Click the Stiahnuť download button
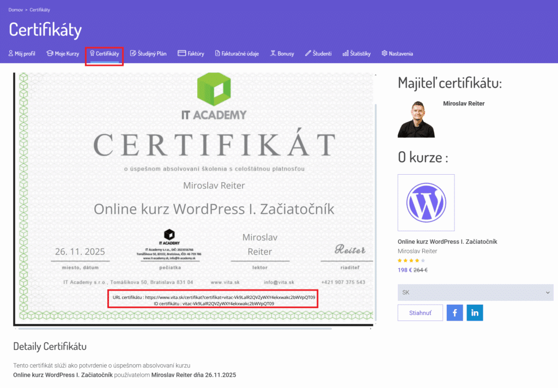 [x=420, y=312]
